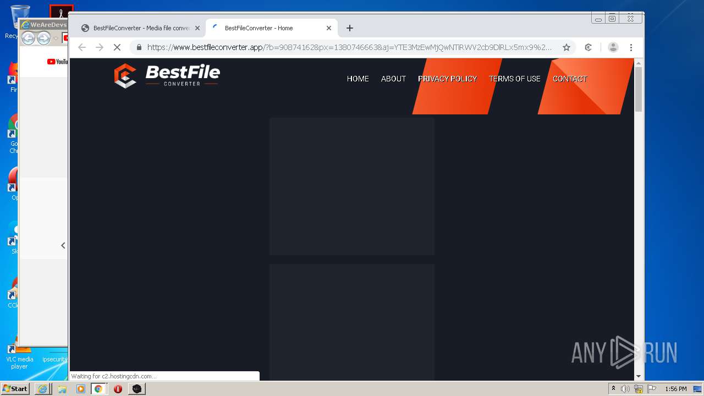Open the Action Center flag icon

(652, 389)
